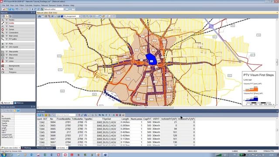Toggle the filter funnel for Connectors
The image size is (279, 157).
(x=7, y=33)
